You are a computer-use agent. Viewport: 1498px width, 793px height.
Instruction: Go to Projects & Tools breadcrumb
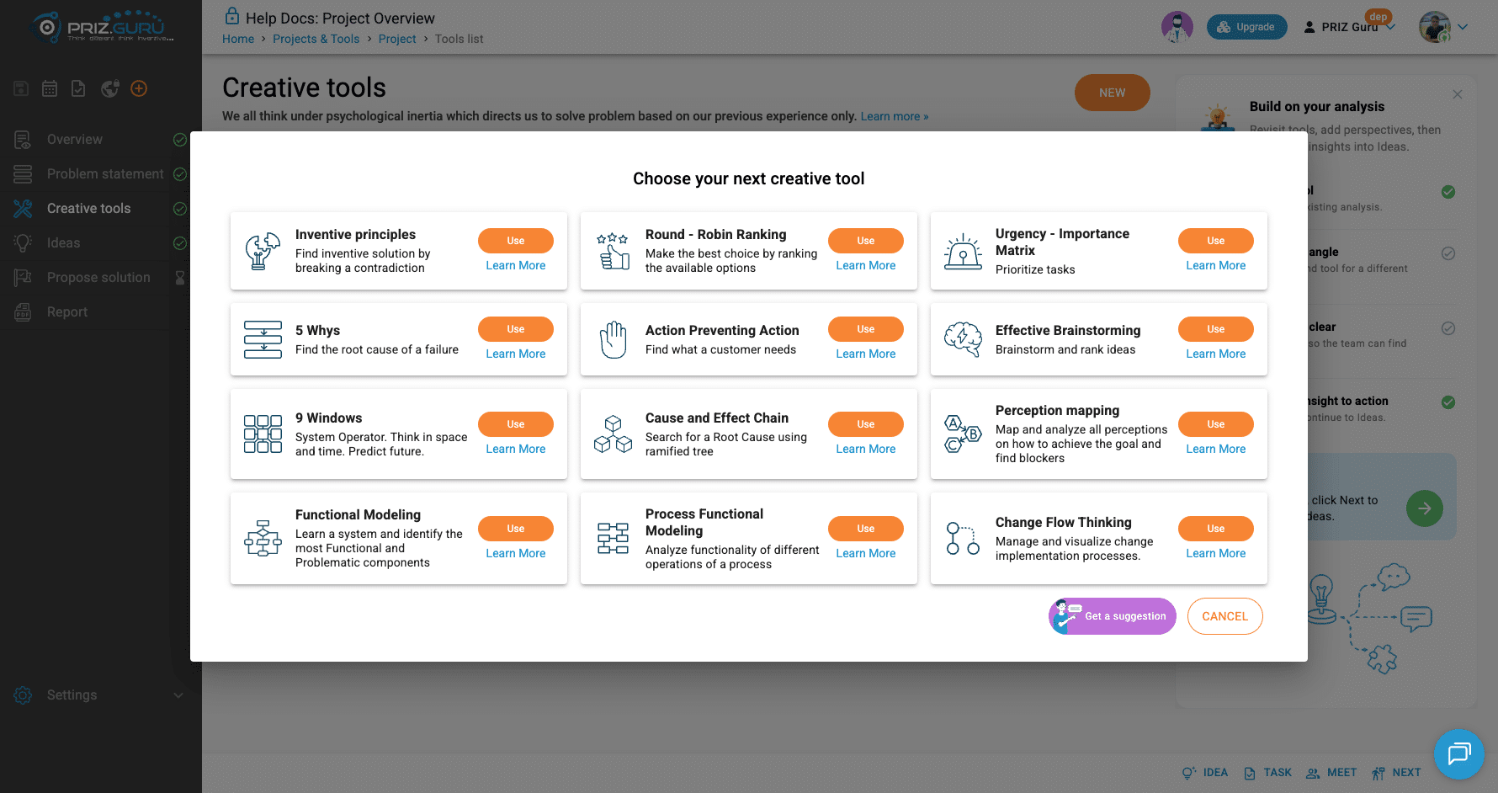click(x=316, y=39)
